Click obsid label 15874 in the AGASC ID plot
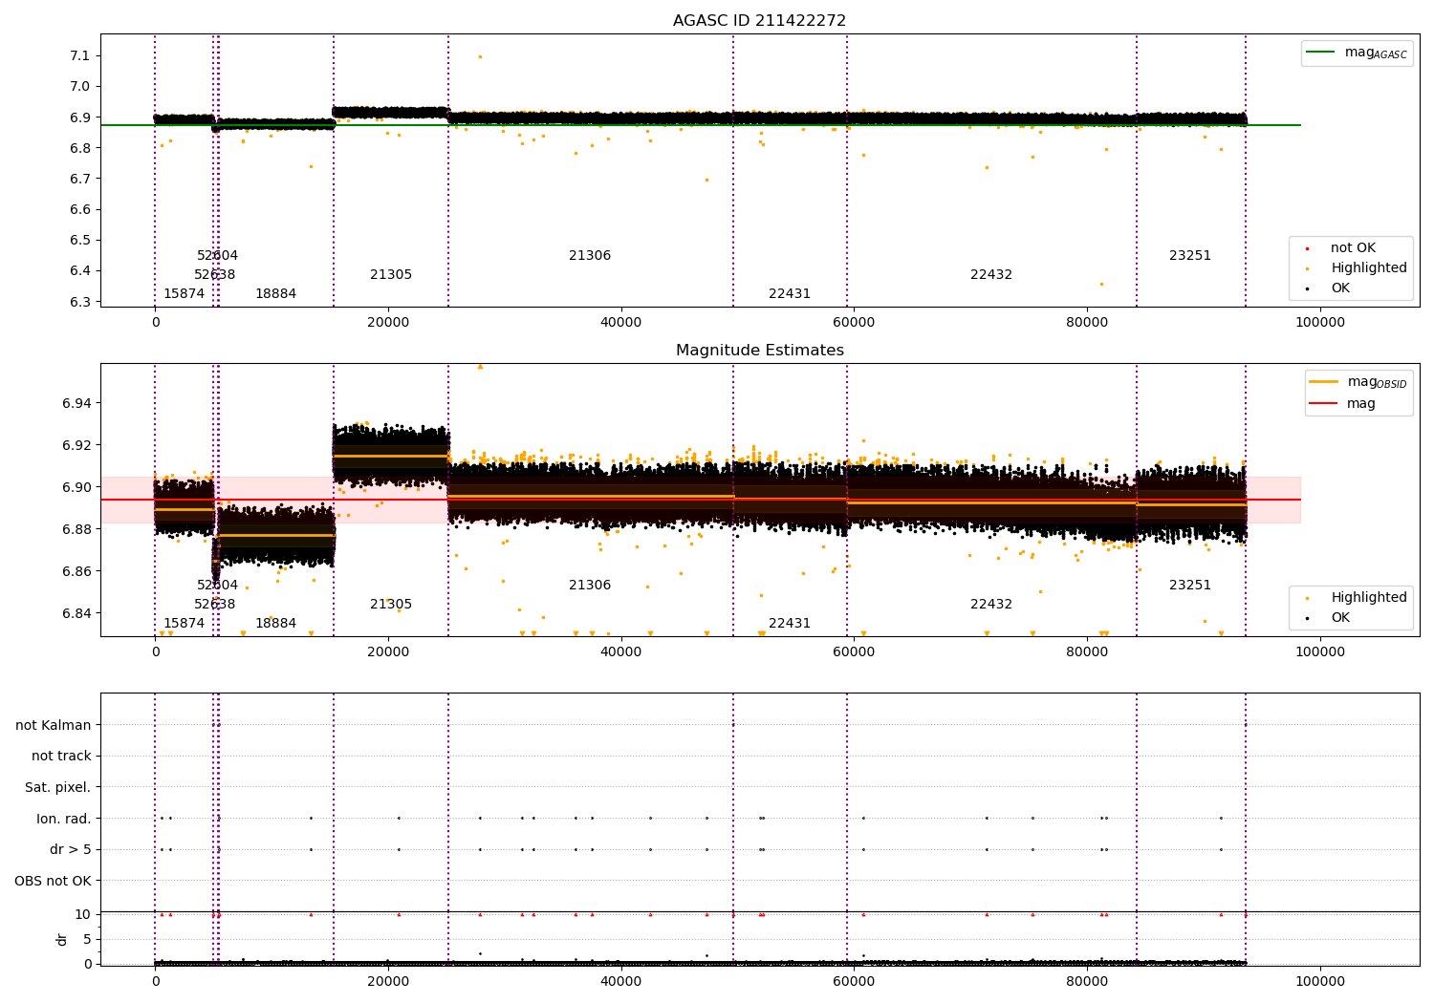 184,294
